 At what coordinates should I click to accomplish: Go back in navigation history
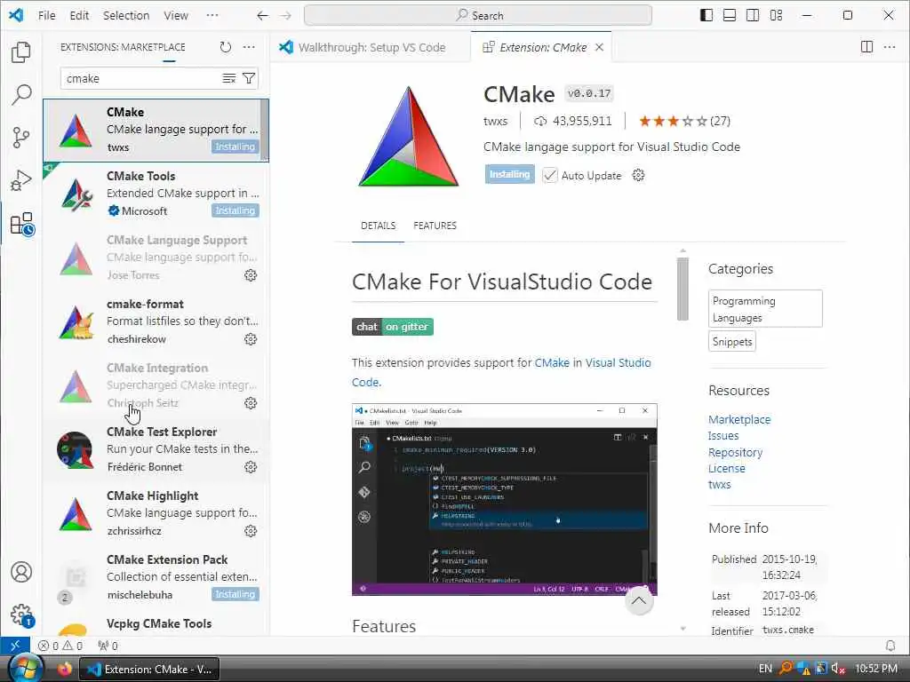coord(262,16)
